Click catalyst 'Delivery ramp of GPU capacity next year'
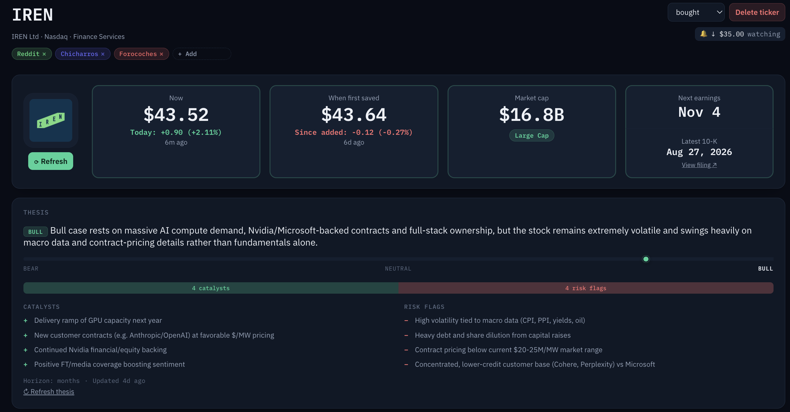This screenshot has height=412, width=790. click(x=98, y=320)
